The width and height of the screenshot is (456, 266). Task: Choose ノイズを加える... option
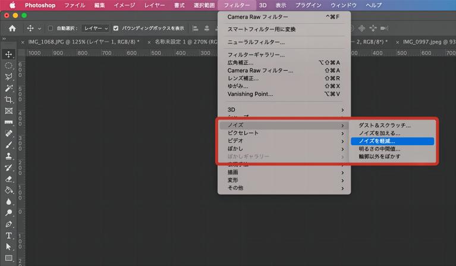coord(392,133)
